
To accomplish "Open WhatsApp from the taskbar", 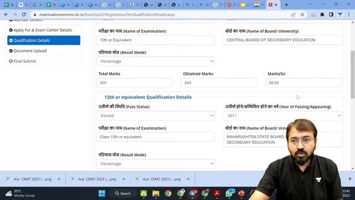I will 229,193.
